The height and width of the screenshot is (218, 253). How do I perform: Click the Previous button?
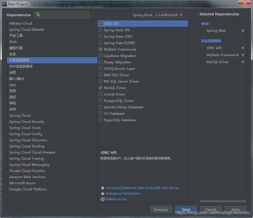[x=161, y=209]
